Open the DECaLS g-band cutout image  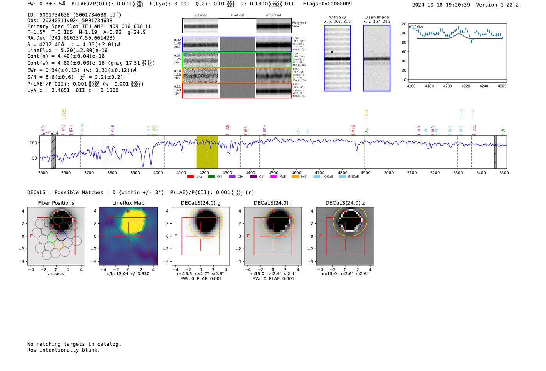click(x=201, y=236)
